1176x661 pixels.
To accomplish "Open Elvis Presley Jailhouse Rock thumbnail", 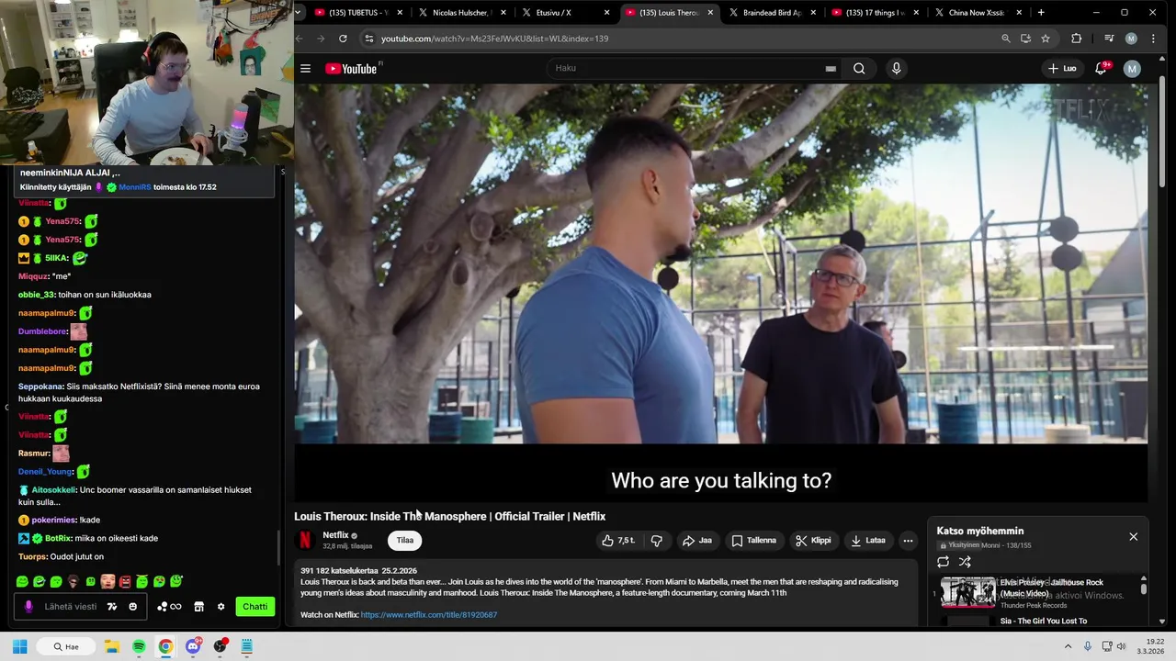I will 967,592.
